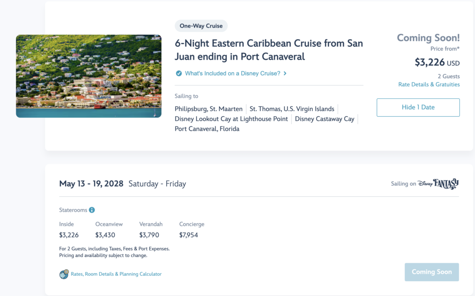
Task: Click the Disney Fantasy ship logo
Action: 438,183
